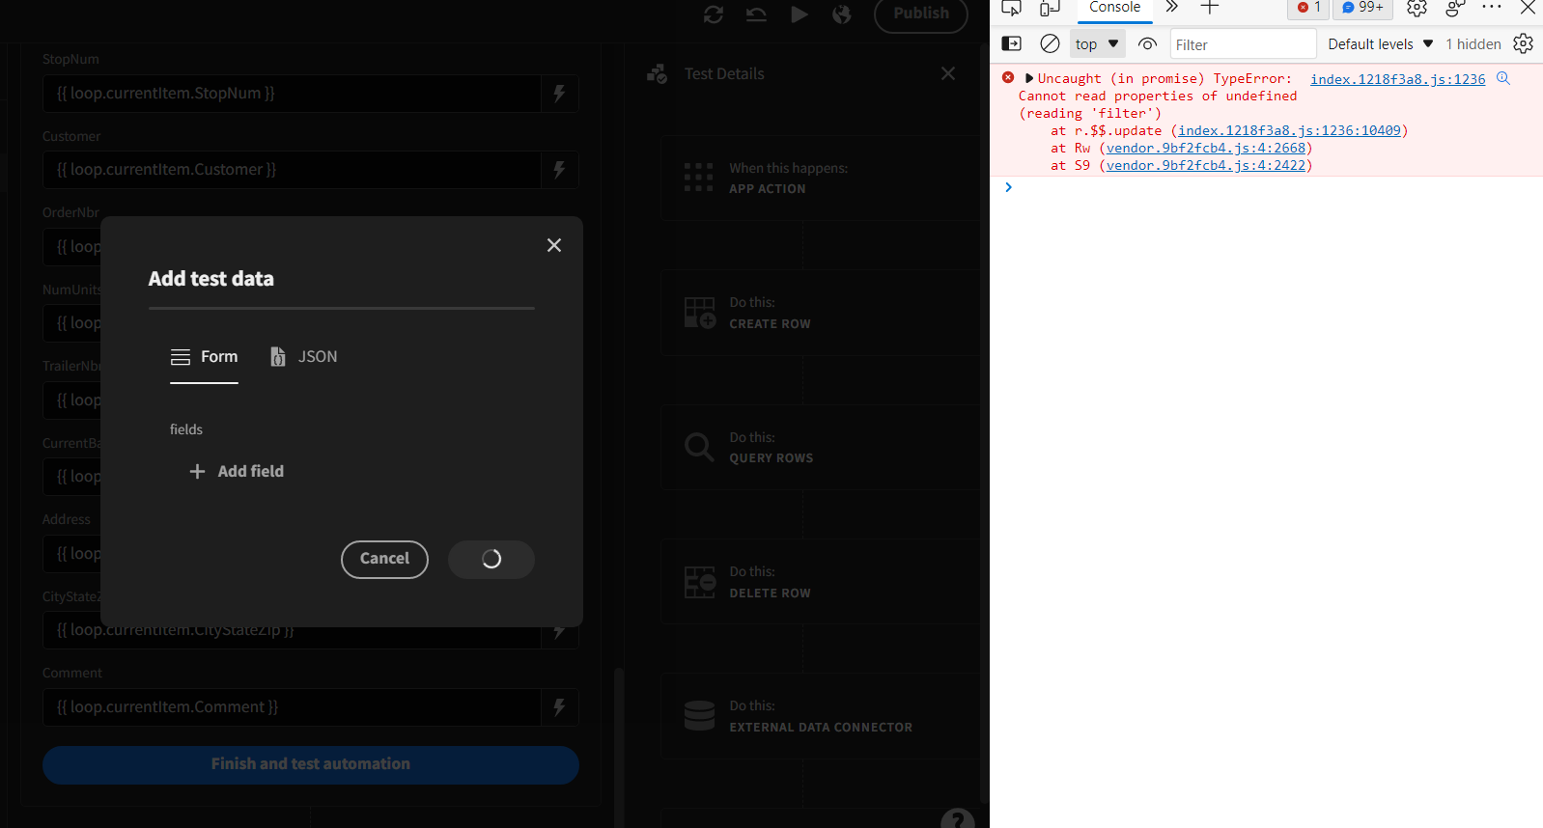
Task: Click the App Action grid icon
Action: click(698, 178)
